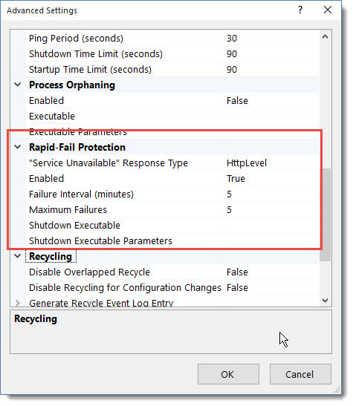Click the Shutdown Executable value field
This screenshot has width=353, height=406.
point(271,226)
